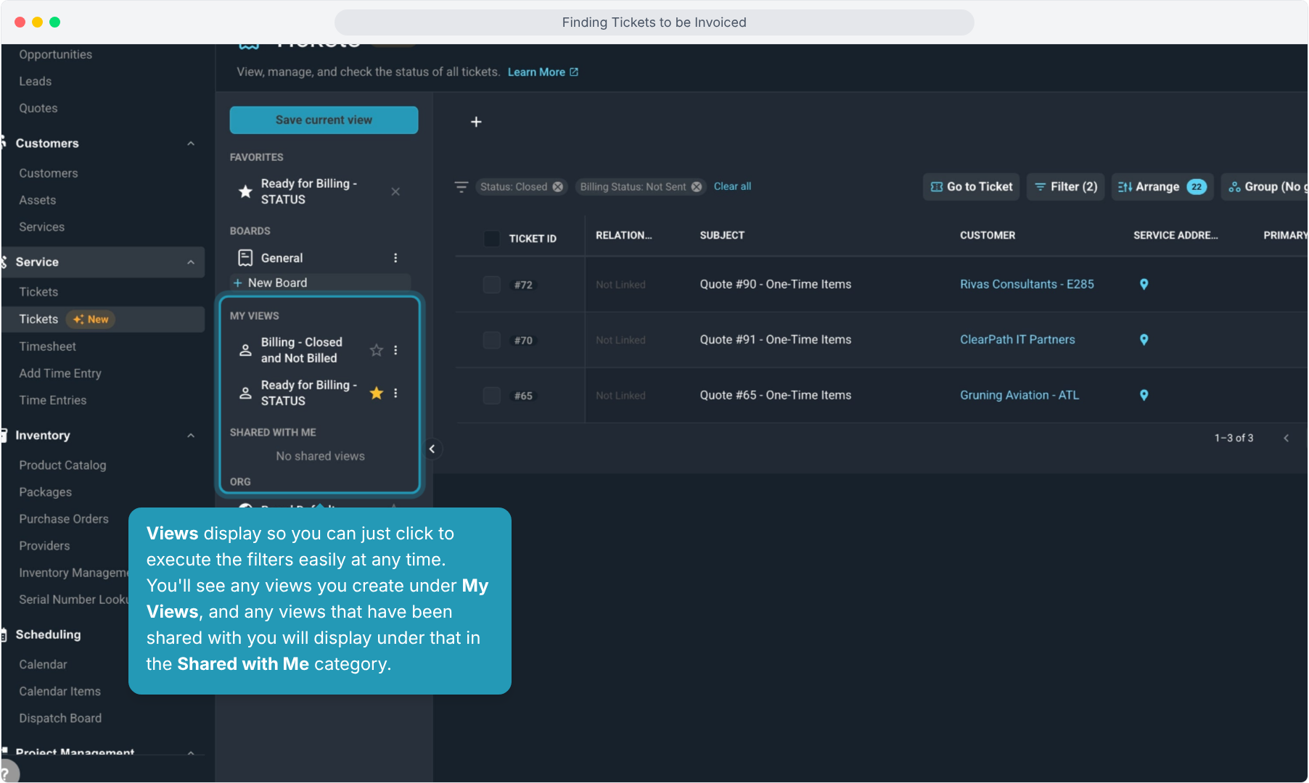Sort by the SUBJECT column header
Screen dimensions: 1309x783
pyautogui.click(x=722, y=235)
